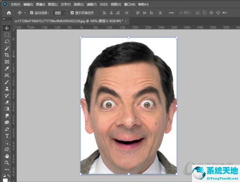Select the Brush tool
This screenshot has height=182, width=240.
click(x=7, y=82)
